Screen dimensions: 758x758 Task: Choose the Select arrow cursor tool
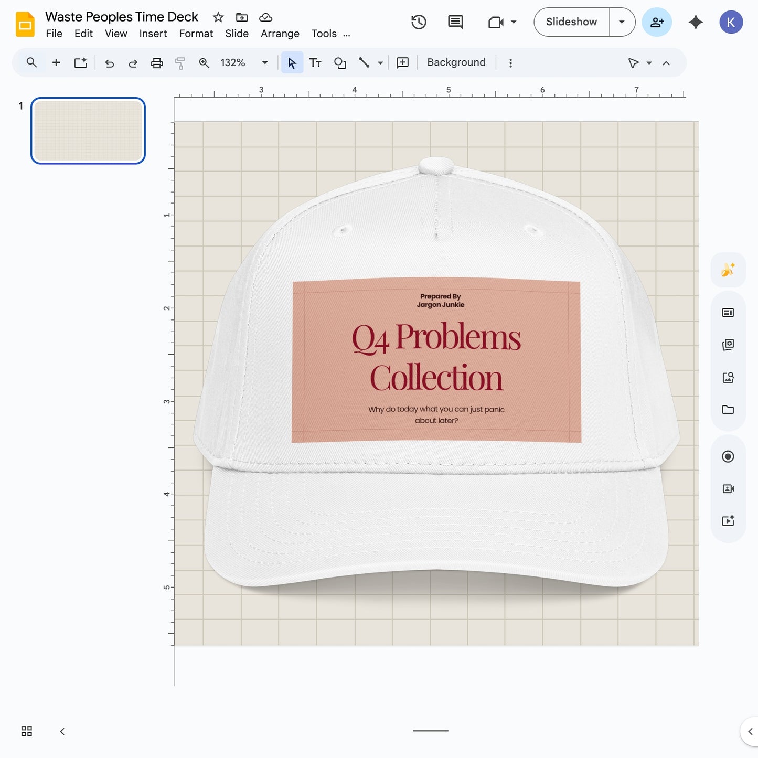(x=292, y=63)
